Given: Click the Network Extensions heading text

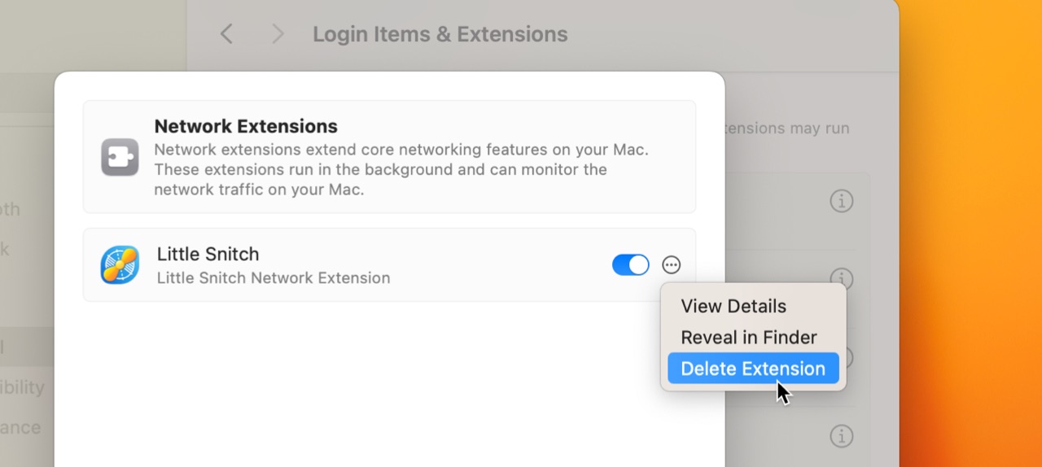Looking at the screenshot, I should pos(246,126).
